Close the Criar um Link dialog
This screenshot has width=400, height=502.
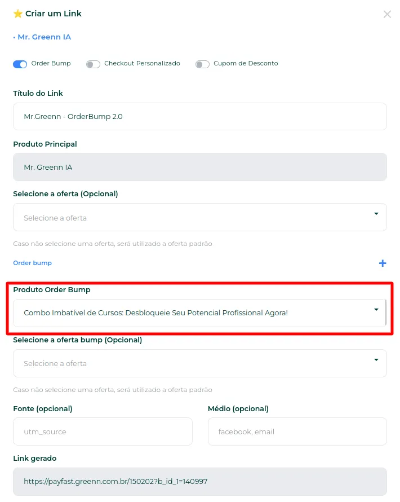point(387,14)
